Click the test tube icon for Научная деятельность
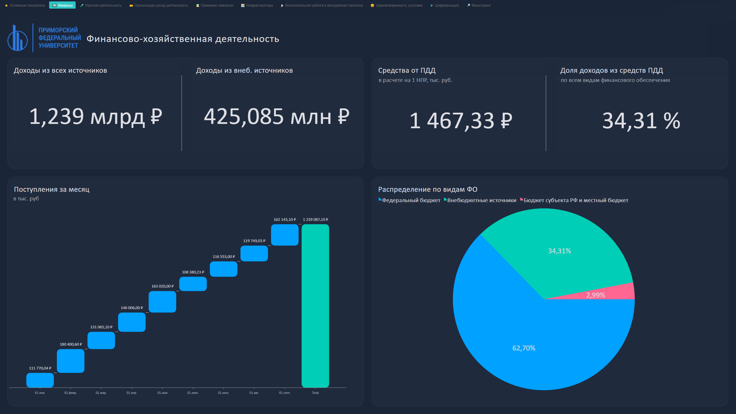This screenshot has width=736, height=414. pos(82,5)
